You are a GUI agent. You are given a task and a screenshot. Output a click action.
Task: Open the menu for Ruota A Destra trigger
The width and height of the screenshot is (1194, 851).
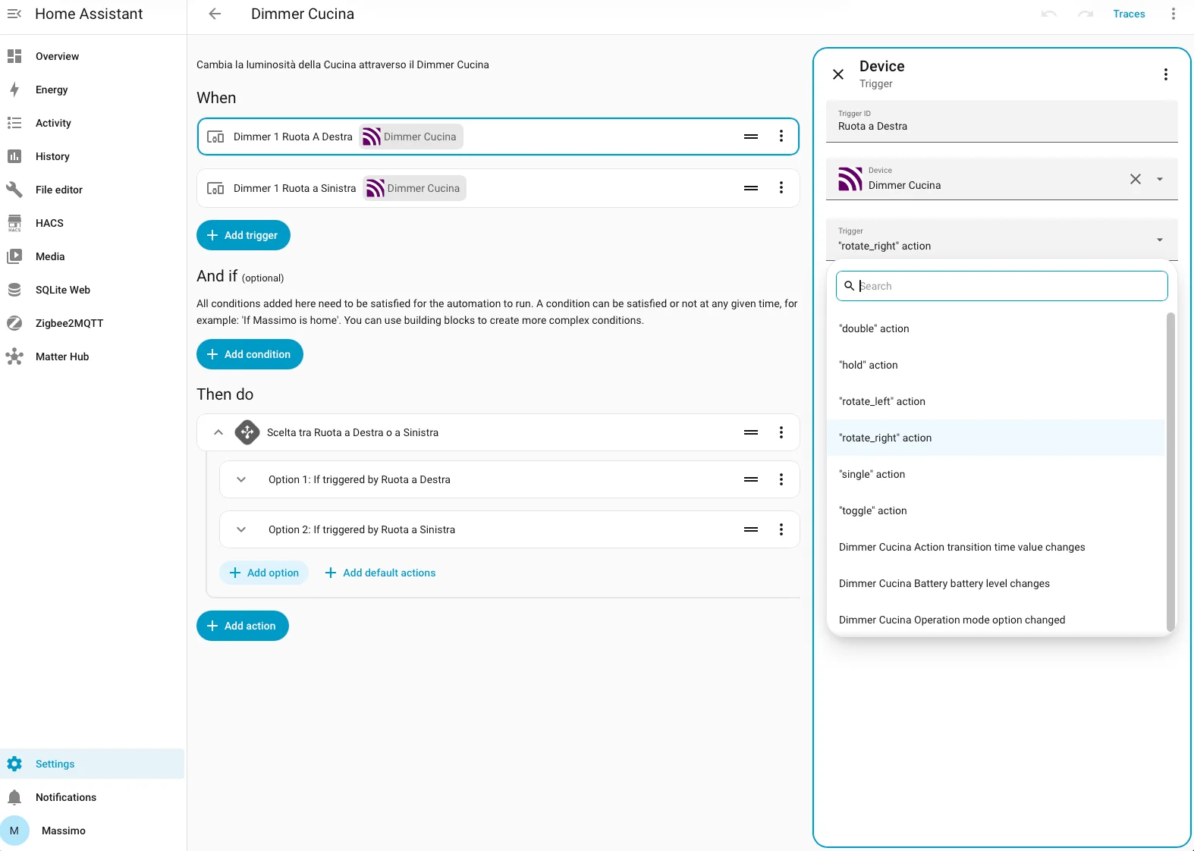[781, 137]
